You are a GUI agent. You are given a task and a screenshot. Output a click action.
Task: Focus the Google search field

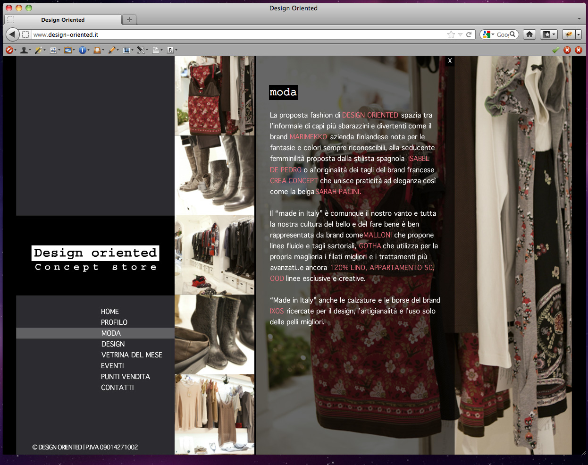(x=503, y=34)
